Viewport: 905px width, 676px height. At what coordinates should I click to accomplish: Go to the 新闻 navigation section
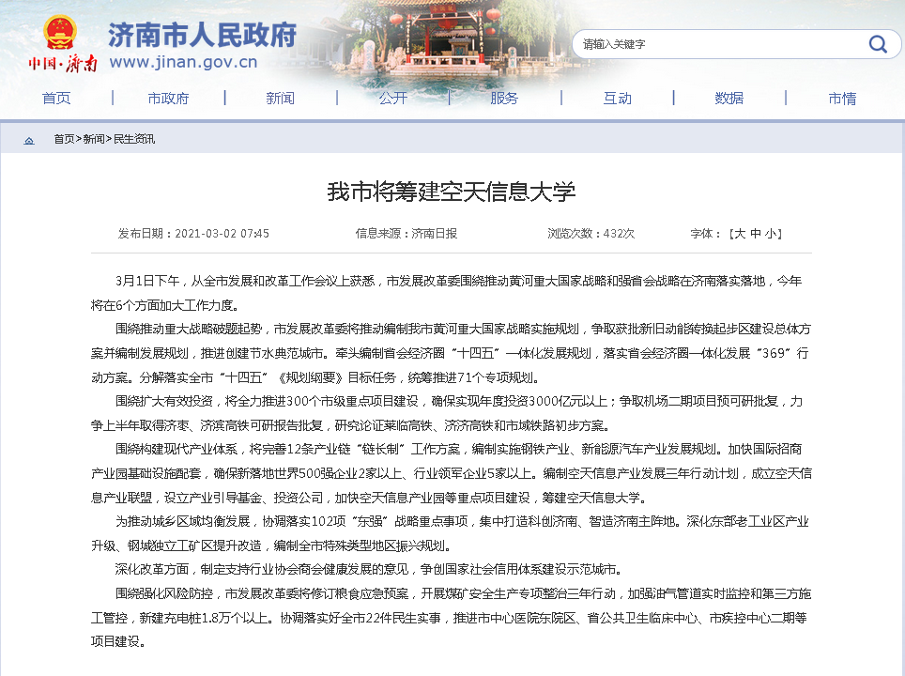[x=280, y=99]
